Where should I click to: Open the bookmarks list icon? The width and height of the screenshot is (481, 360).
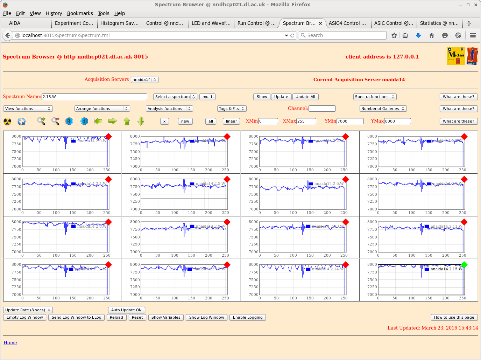(x=405, y=35)
